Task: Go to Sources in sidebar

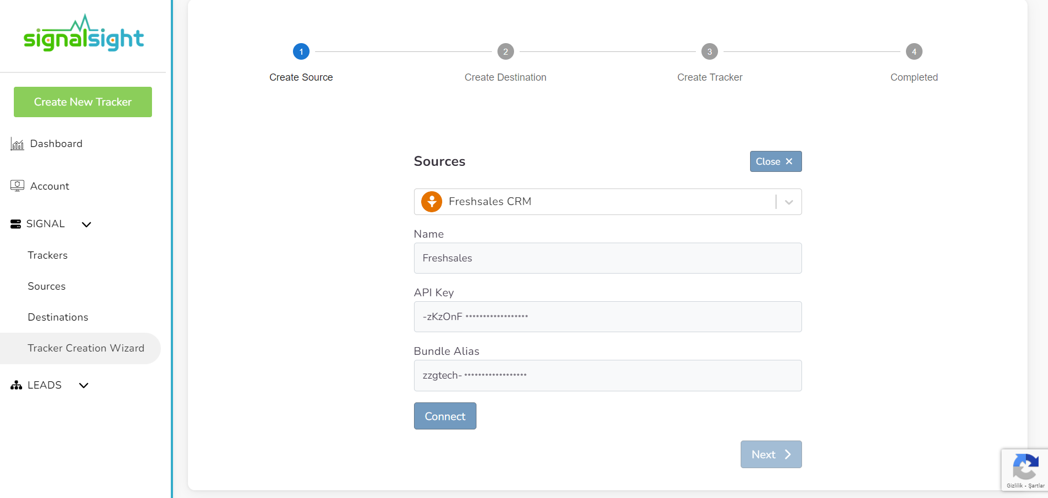Action: click(46, 286)
